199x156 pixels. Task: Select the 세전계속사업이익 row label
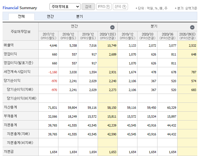click(x=17, y=72)
